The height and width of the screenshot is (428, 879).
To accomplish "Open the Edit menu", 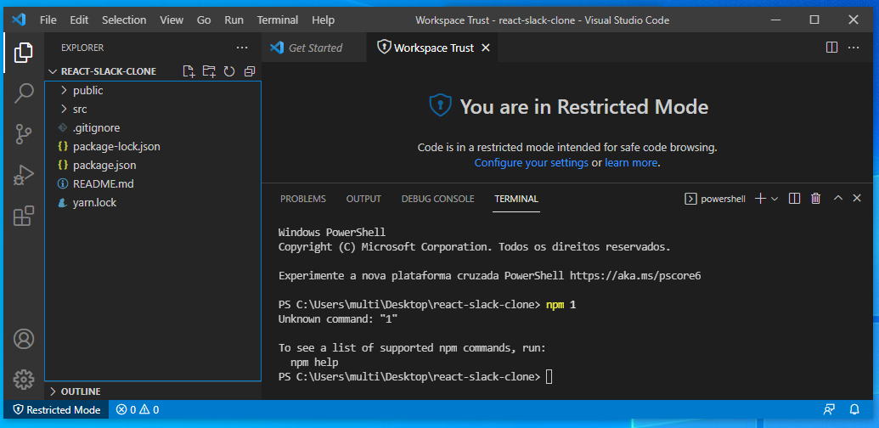I will (79, 20).
